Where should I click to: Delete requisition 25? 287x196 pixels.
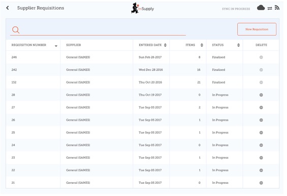click(x=261, y=132)
